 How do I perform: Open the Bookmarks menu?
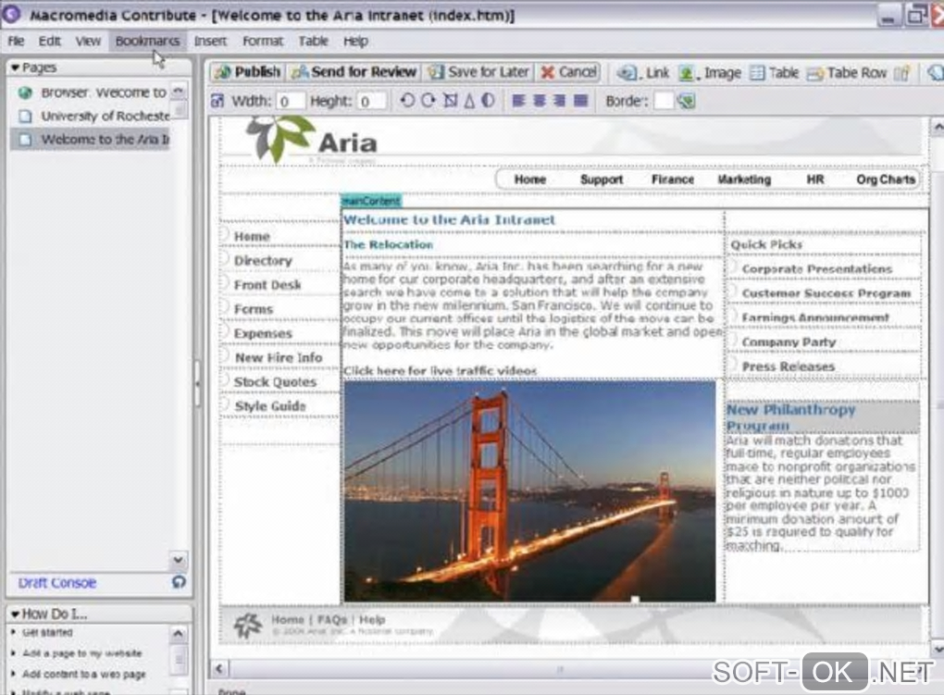(x=147, y=41)
